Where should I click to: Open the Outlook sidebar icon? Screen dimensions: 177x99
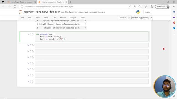[174, 28]
